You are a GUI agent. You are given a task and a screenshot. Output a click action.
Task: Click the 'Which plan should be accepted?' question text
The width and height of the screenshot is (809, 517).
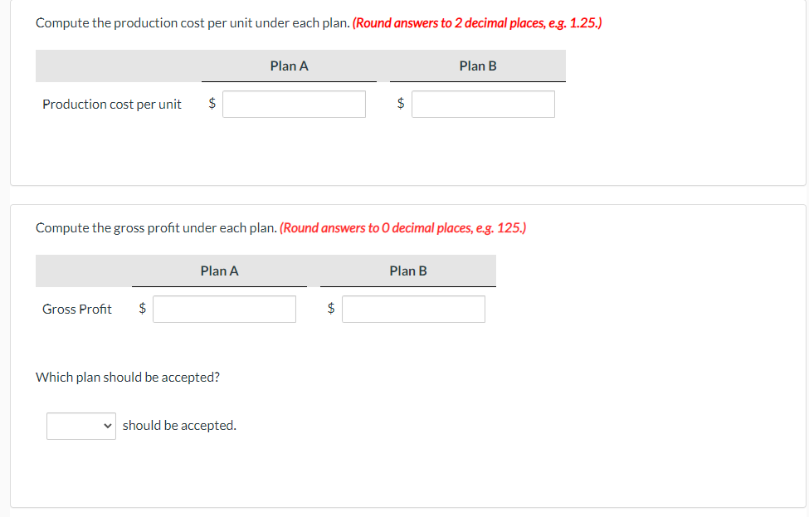click(126, 377)
